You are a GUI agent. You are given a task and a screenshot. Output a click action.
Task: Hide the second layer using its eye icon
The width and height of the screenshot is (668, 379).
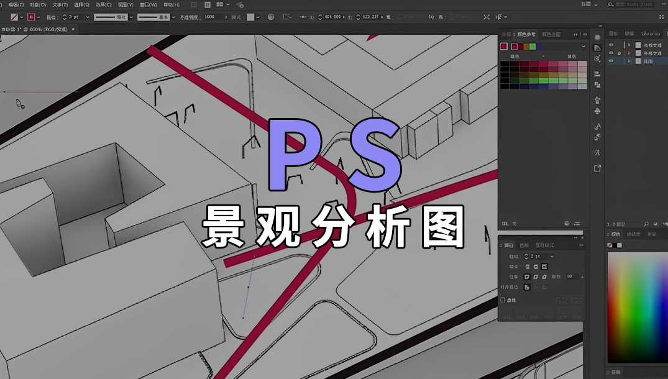611,53
